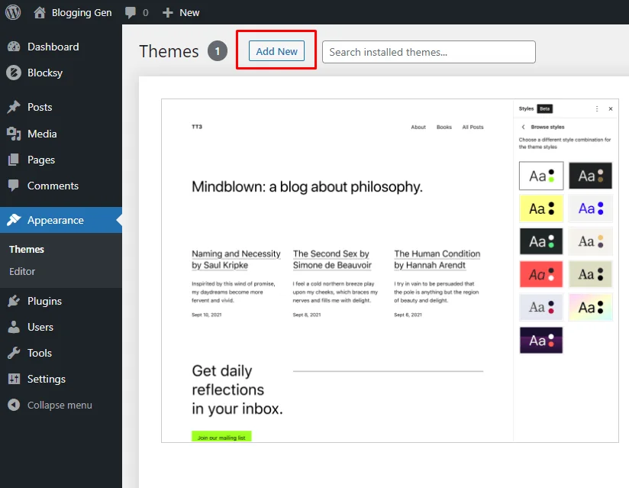Screen dimensions: 629x488
Task: Click the Join our mailing list button
Action: pos(221,437)
